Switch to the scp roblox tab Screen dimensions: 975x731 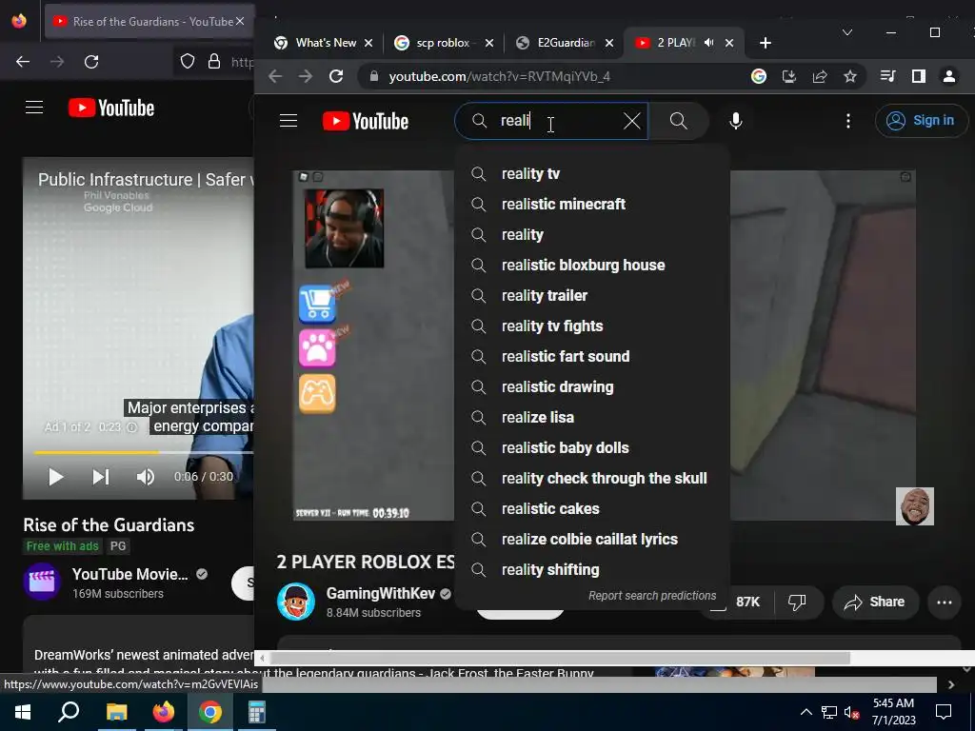(x=445, y=43)
